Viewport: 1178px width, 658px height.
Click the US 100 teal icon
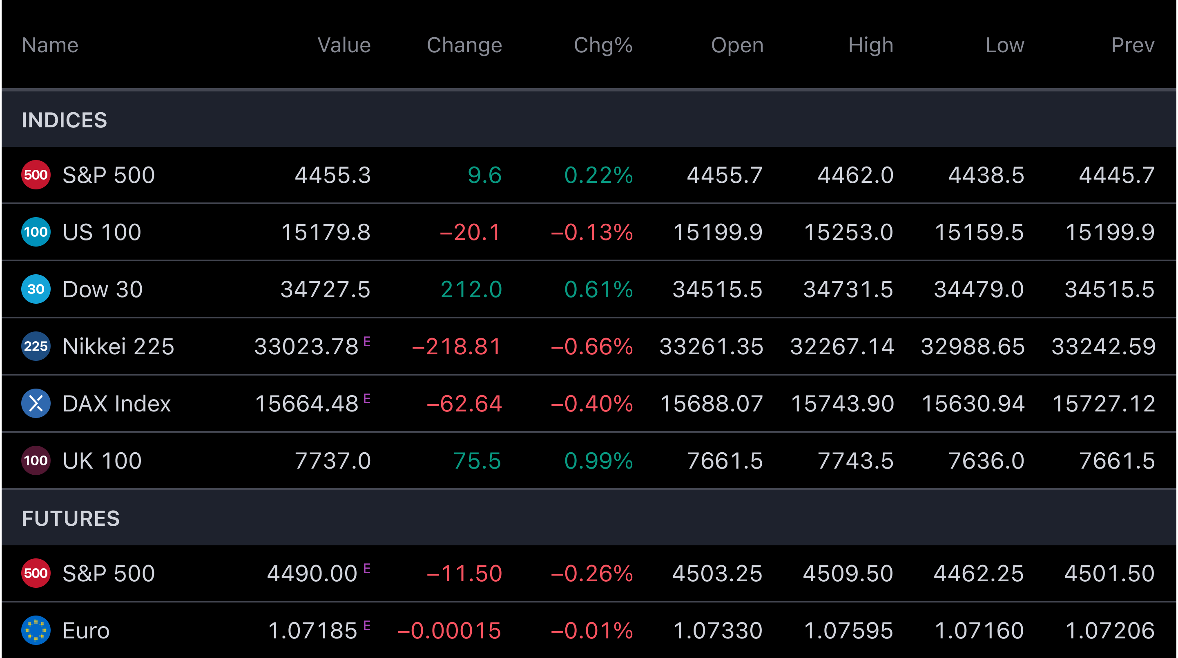pyautogui.click(x=36, y=232)
